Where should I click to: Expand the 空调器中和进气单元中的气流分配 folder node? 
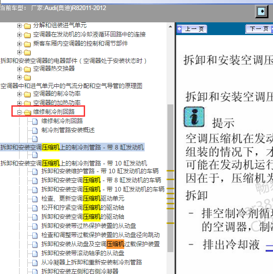click(x=19, y=77)
